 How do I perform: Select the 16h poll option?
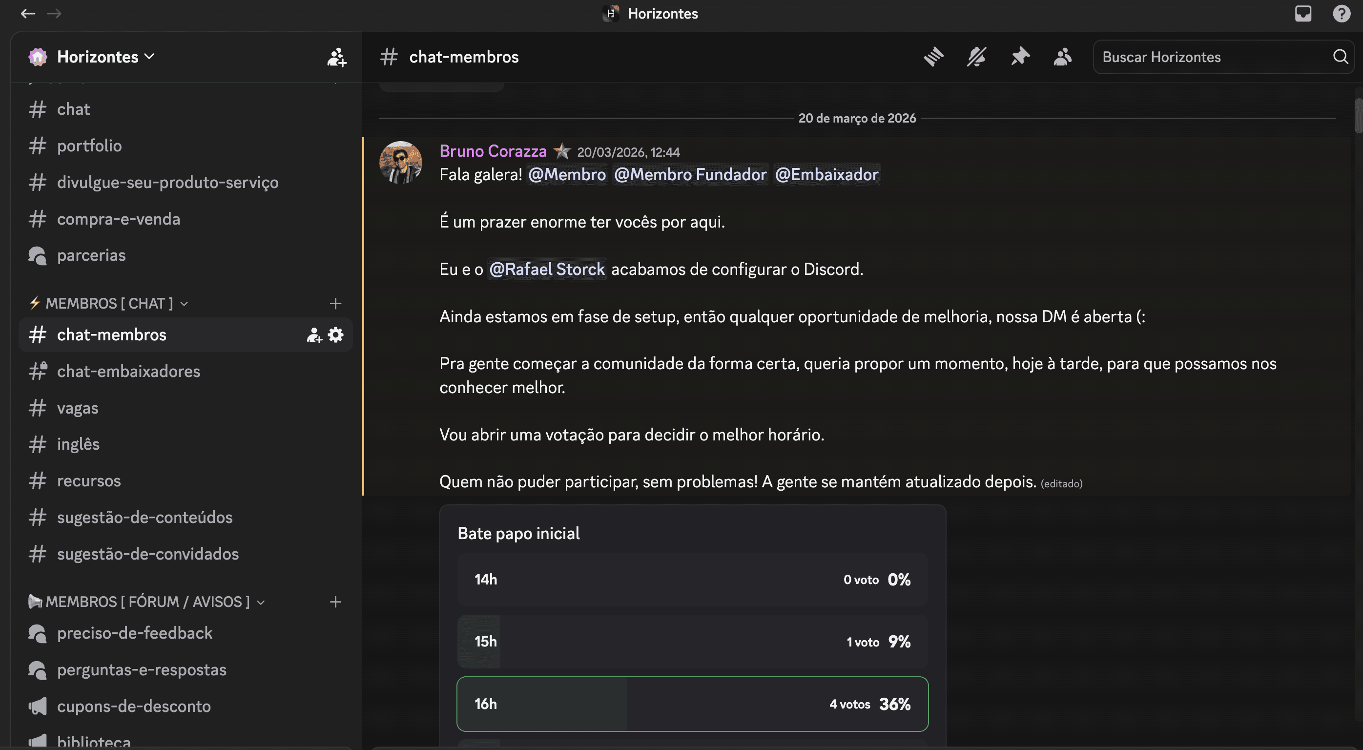(x=692, y=704)
